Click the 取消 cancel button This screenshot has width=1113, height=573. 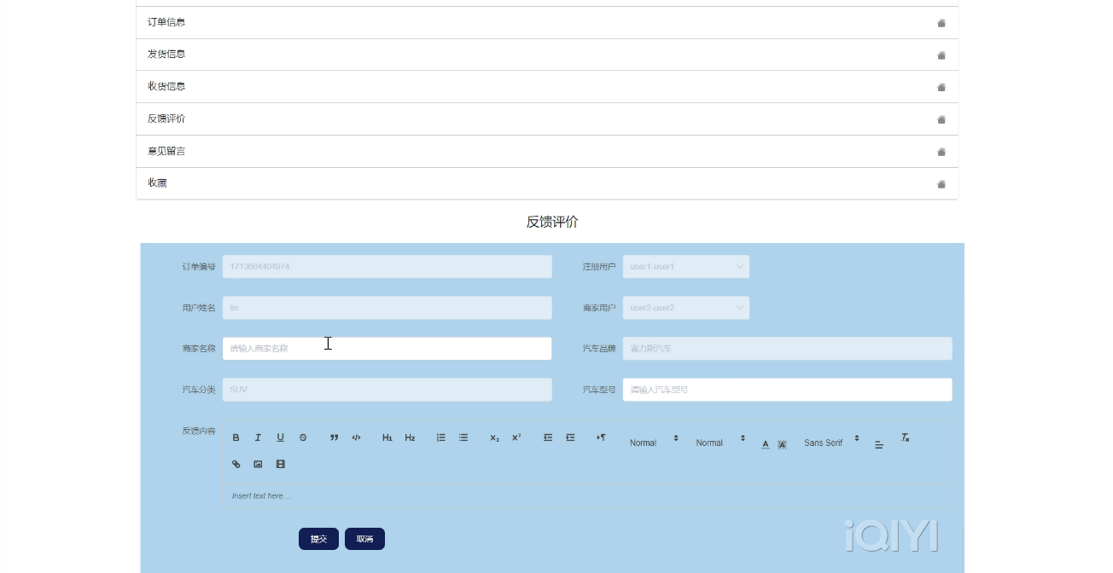(364, 539)
